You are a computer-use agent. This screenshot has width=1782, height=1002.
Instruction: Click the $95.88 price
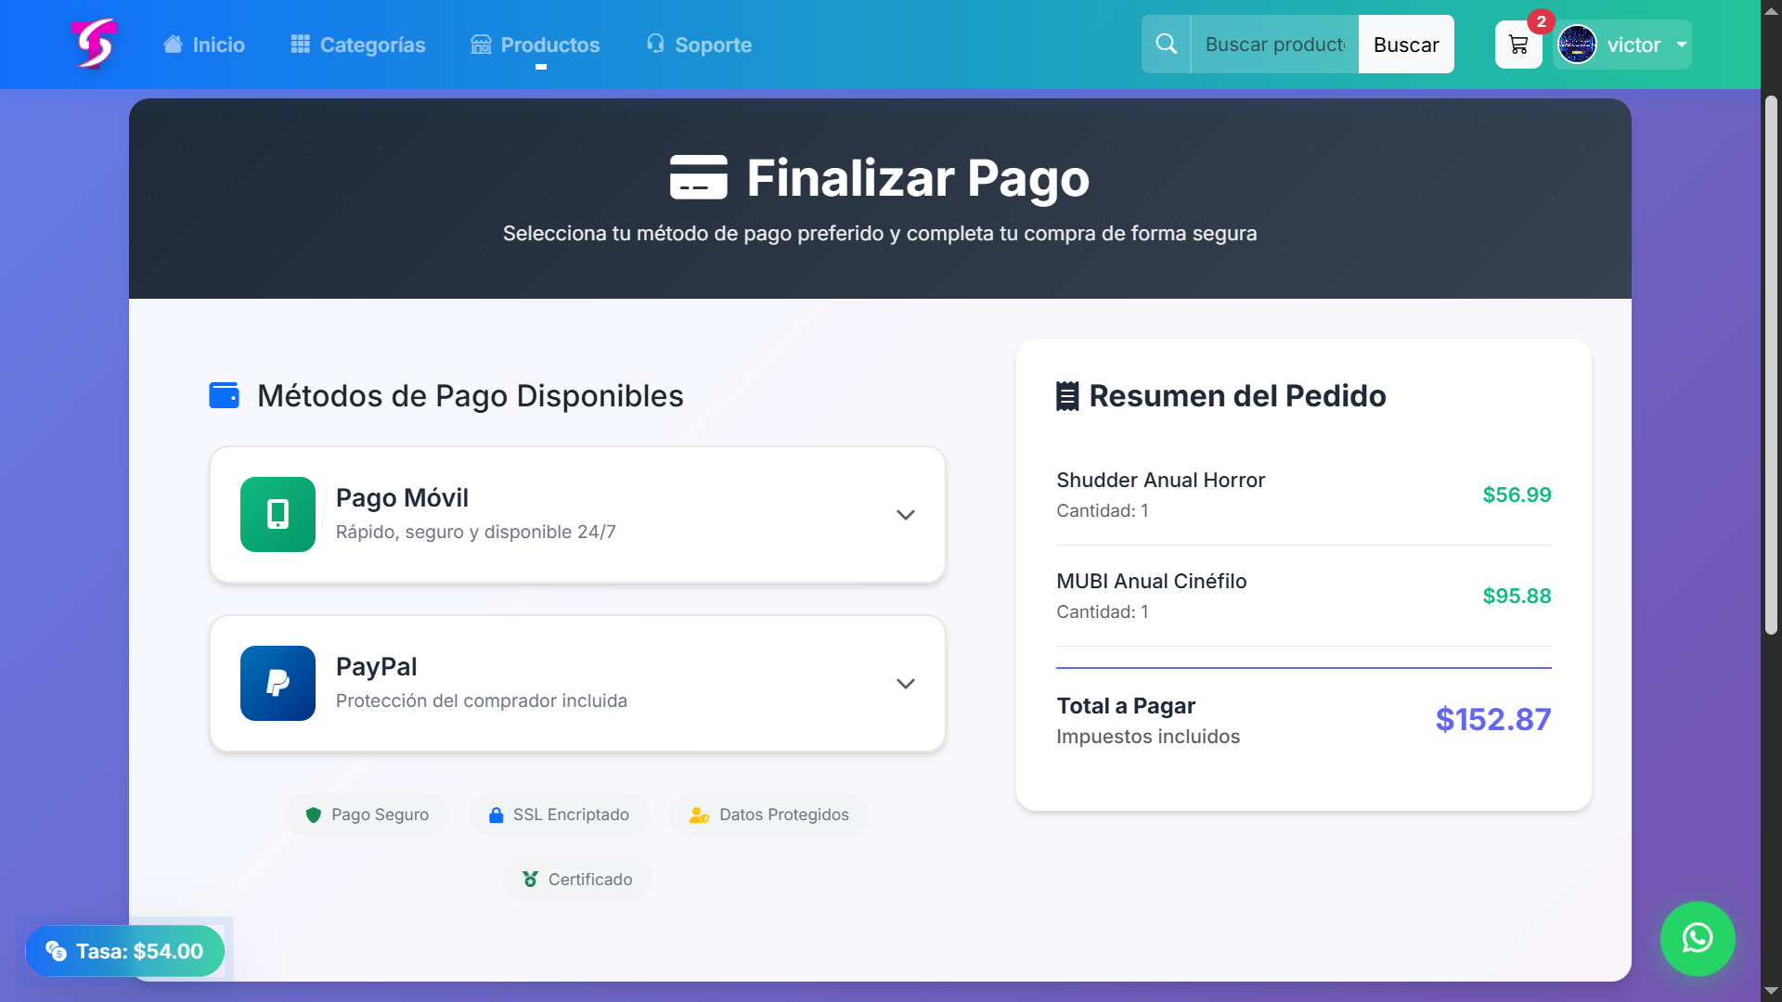point(1517,596)
